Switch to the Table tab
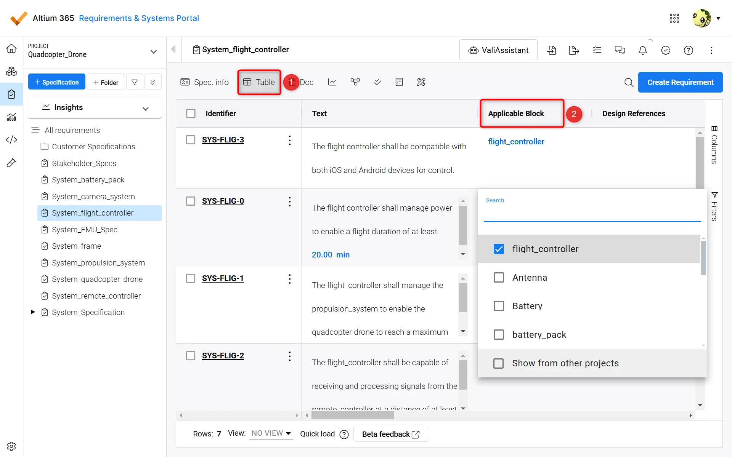Screen dimensions: 732x457 point(259,82)
